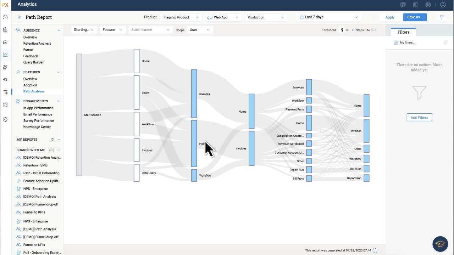Screen dimensions: 454x255
Task: Click the Save as... button
Action: coord(415,17)
